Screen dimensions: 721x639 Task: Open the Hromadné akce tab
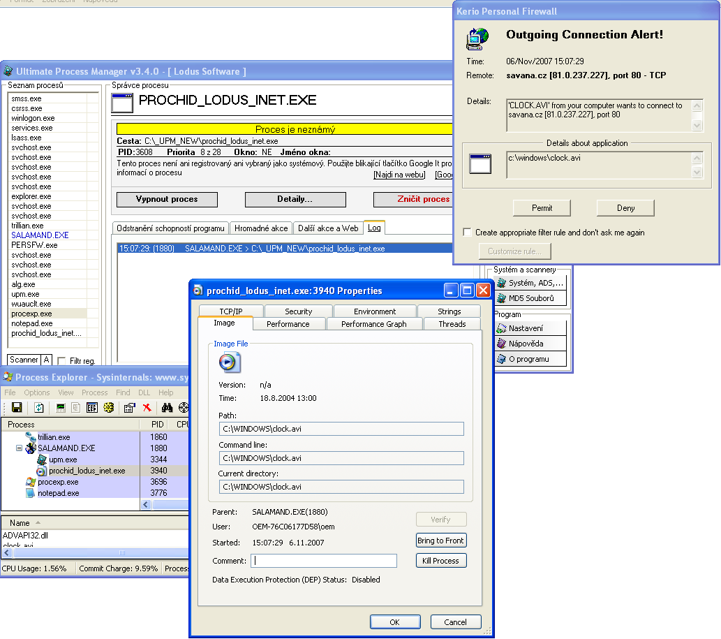point(261,228)
